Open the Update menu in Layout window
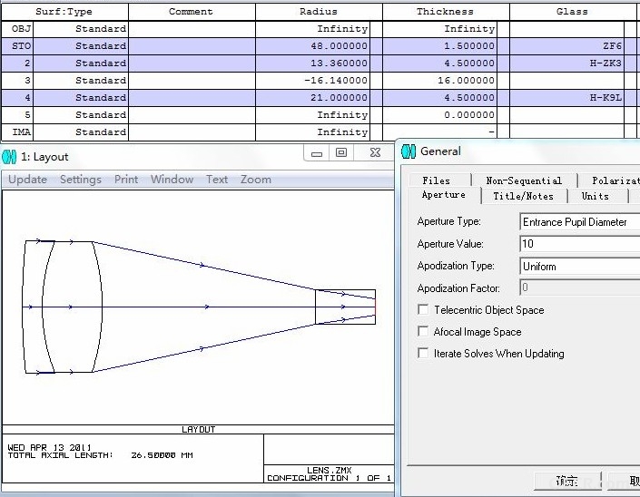 point(27,180)
